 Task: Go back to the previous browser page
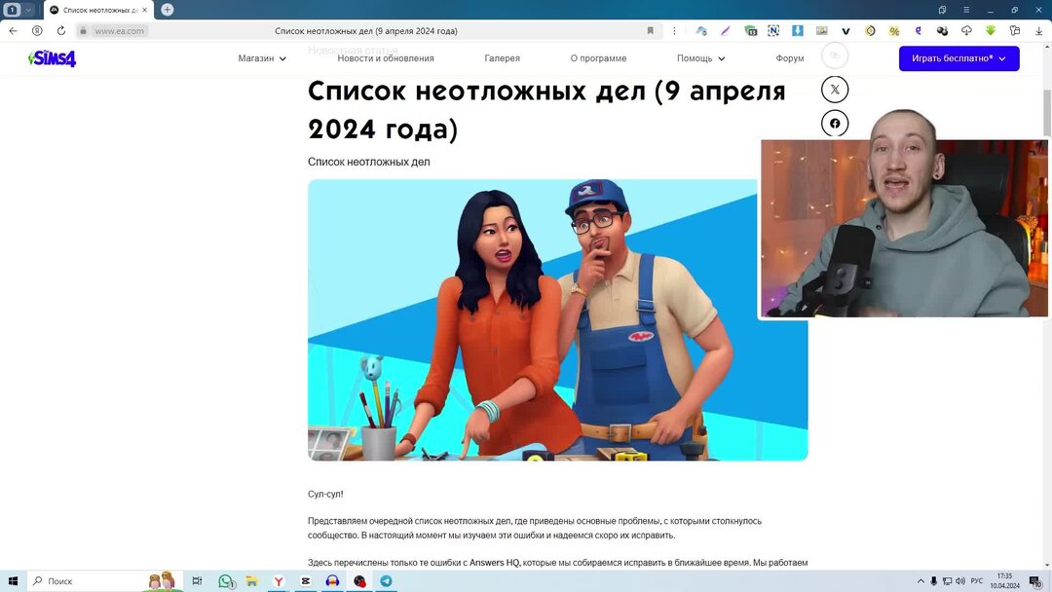coord(14,31)
